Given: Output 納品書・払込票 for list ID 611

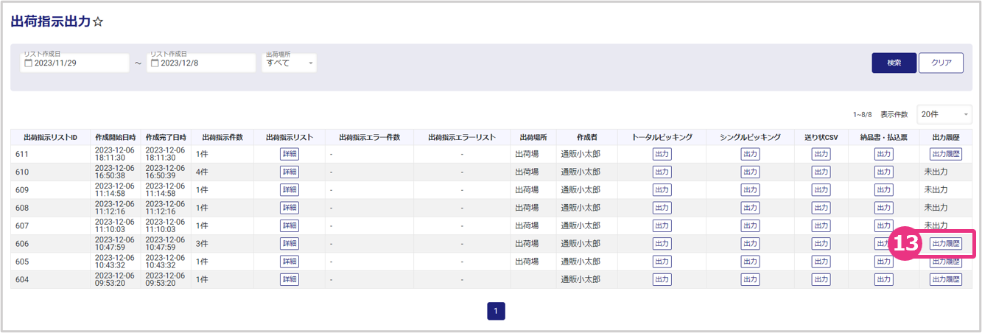Looking at the screenshot, I should 883,154.
